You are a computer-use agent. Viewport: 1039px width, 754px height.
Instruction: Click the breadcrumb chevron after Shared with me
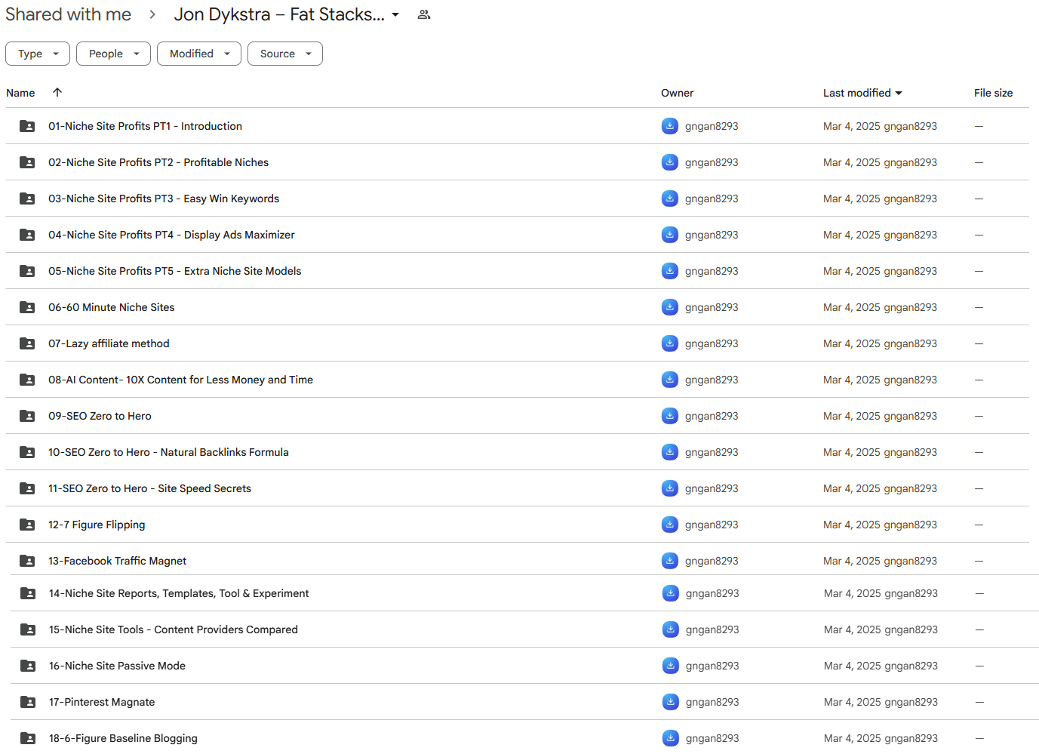pyautogui.click(x=152, y=14)
